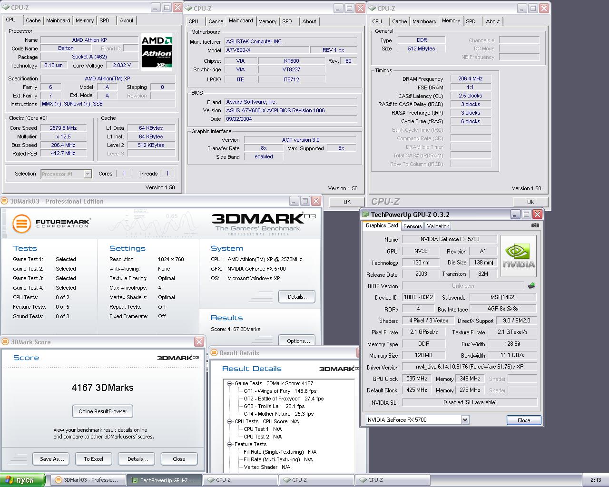Click the GPU-Z title bar icon
This screenshot has height=487, width=609.
point(365,214)
